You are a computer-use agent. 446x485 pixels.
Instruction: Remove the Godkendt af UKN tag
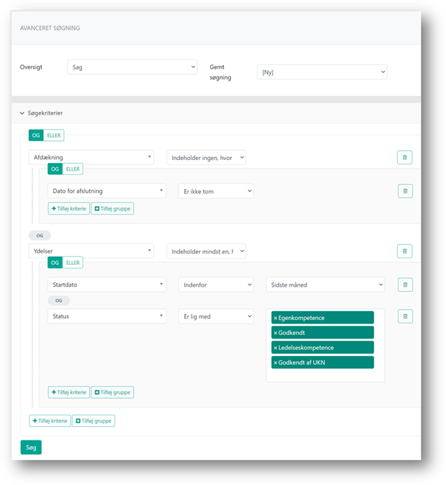point(275,363)
